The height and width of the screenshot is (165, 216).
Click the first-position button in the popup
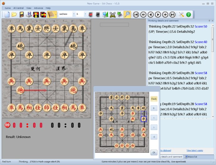154,108
